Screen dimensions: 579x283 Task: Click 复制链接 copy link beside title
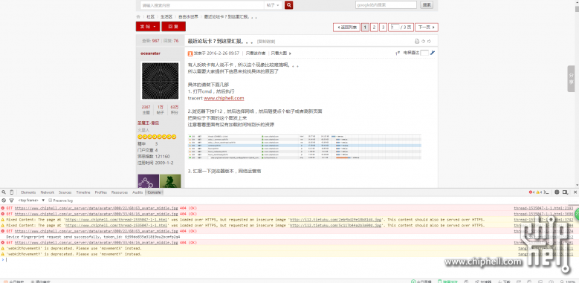pyautogui.click(x=266, y=42)
